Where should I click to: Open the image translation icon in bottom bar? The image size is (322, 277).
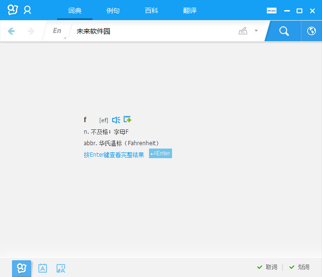point(60,268)
